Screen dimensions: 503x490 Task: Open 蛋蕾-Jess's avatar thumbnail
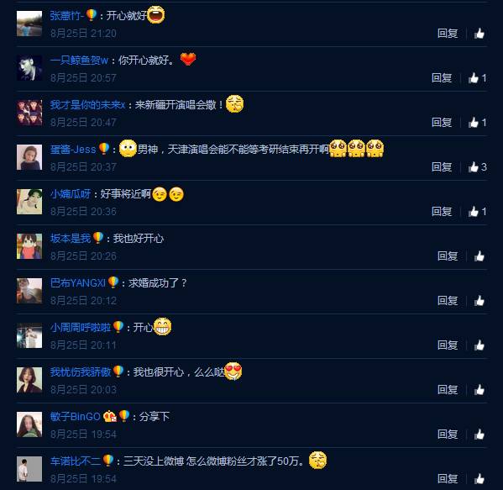tap(29, 157)
